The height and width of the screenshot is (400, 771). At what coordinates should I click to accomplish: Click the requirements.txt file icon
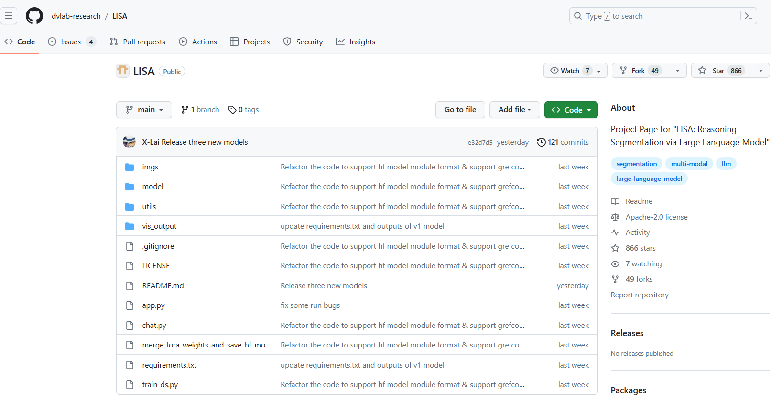130,365
